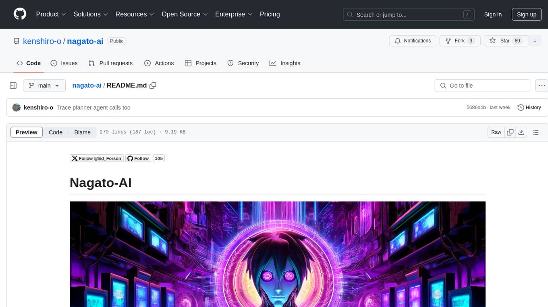Open the GitHub home logo

20,14
